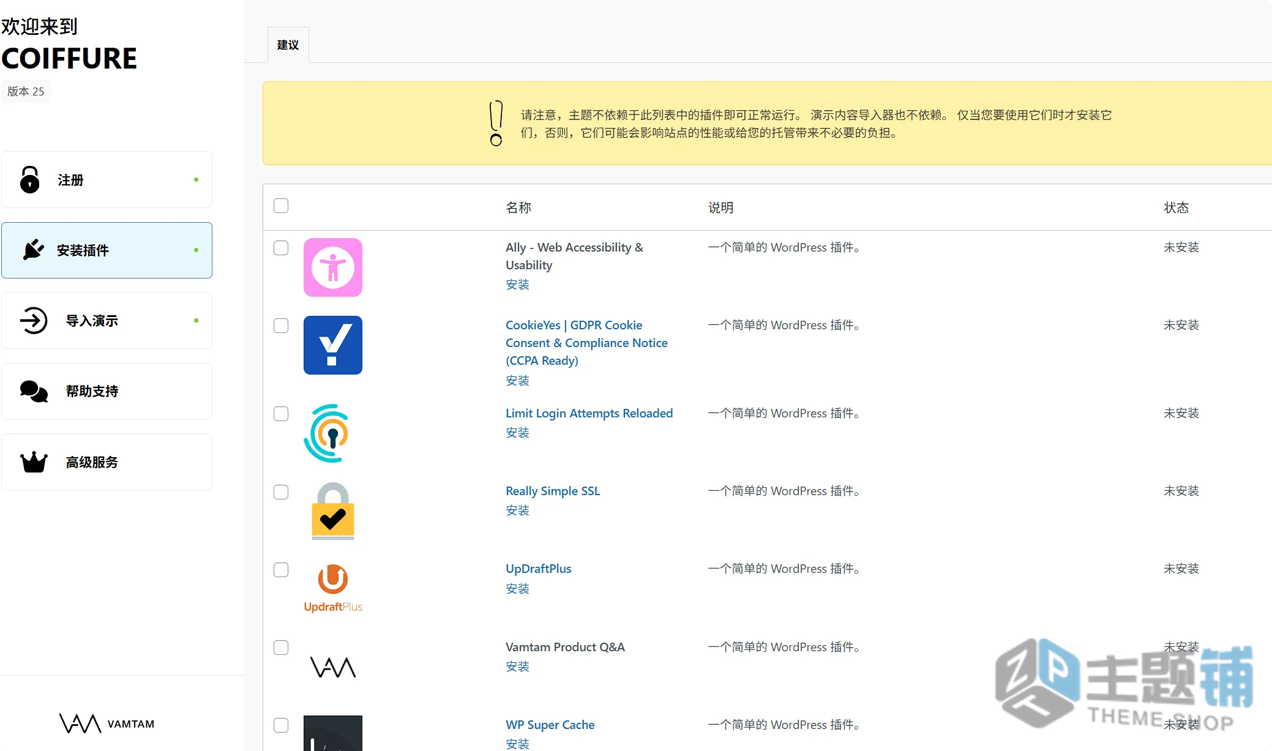Open the 帮助支持 sidebar menu item
The width and height of the screenshot is (1272, 751).
(107, 391)
